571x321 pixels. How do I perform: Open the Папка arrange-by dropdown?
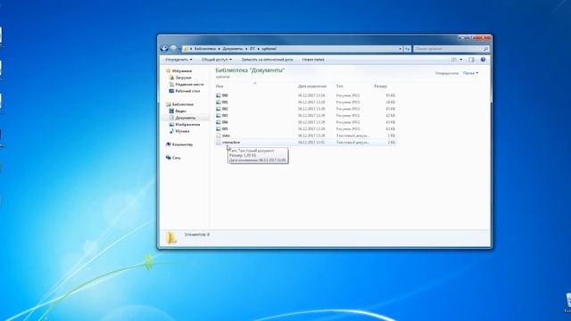click(470, 73)
